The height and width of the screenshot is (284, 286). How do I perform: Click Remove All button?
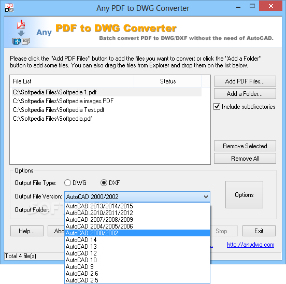pos(245,159)
